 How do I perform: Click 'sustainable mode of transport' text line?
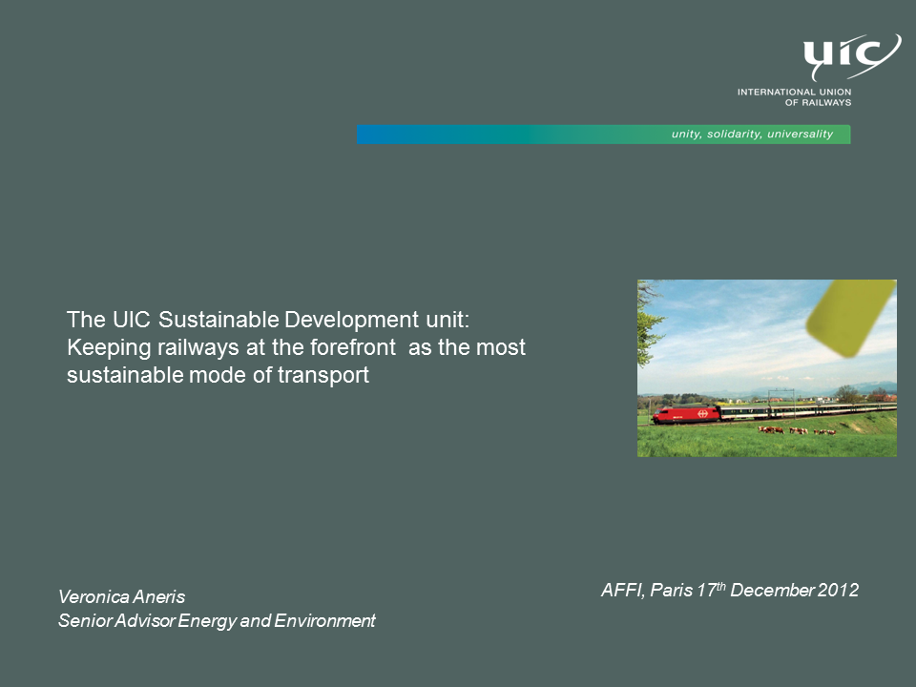click(x=218, y=375)
